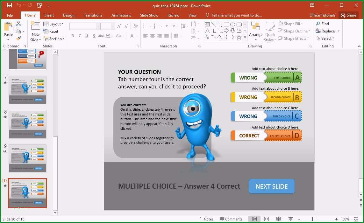Switch to Slide Sorter view icon

(267, 219)
